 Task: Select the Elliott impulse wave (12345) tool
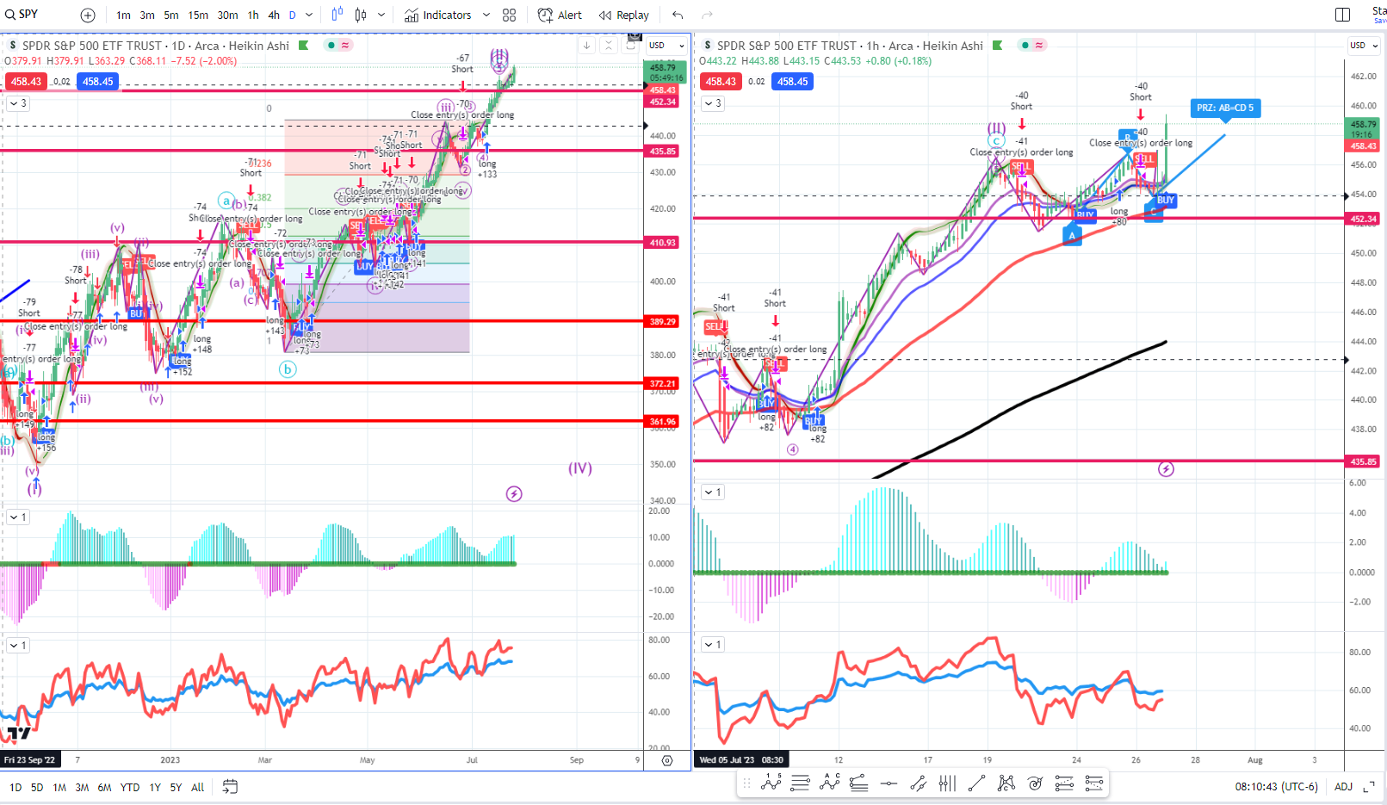pos(771,783)
